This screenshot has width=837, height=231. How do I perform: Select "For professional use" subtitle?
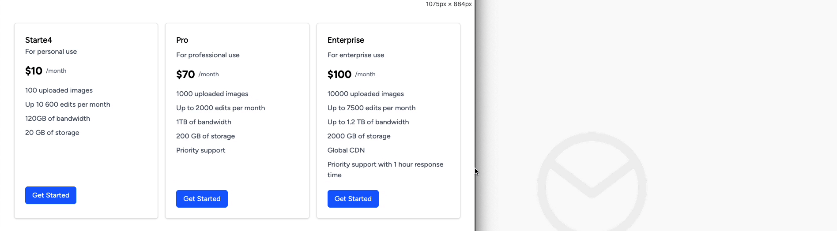coord(207,55)
